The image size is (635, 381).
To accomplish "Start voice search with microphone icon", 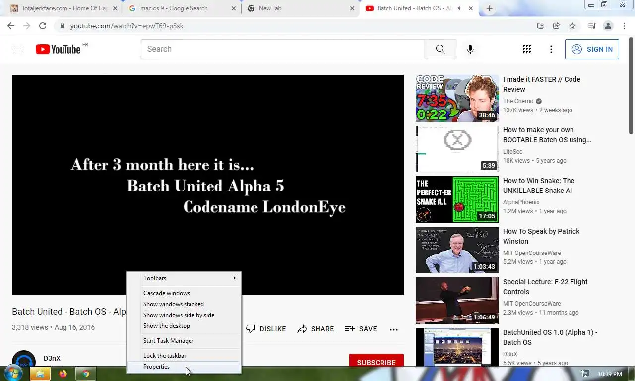I will (470, 49).
